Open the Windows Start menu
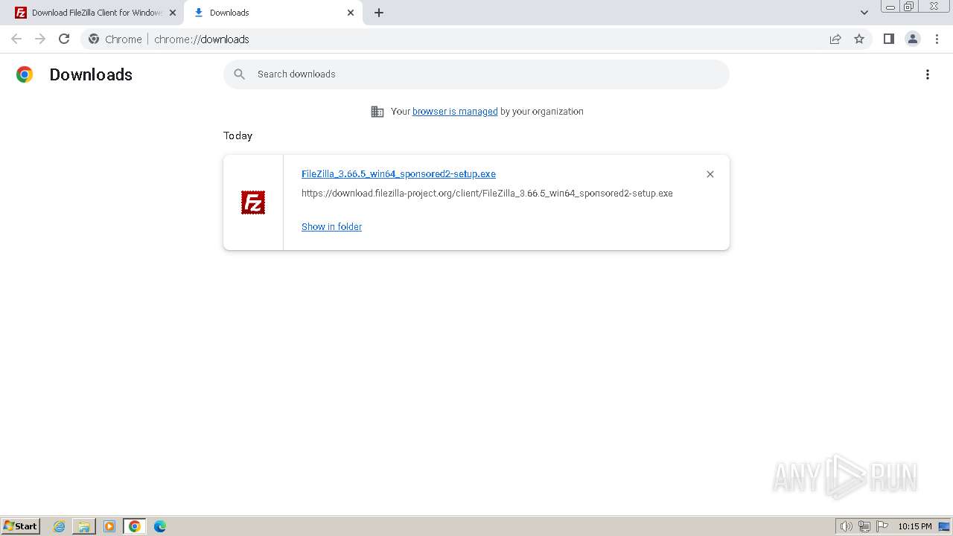953x536 pixels. tap(21, 526)
